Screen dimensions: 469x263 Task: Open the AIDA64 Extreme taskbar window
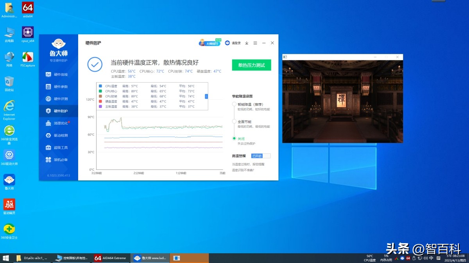tap(110, 258)
